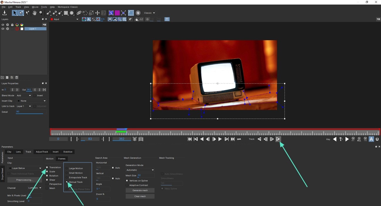Enable the Mesh motion checkbox

[x=47, y=188]
